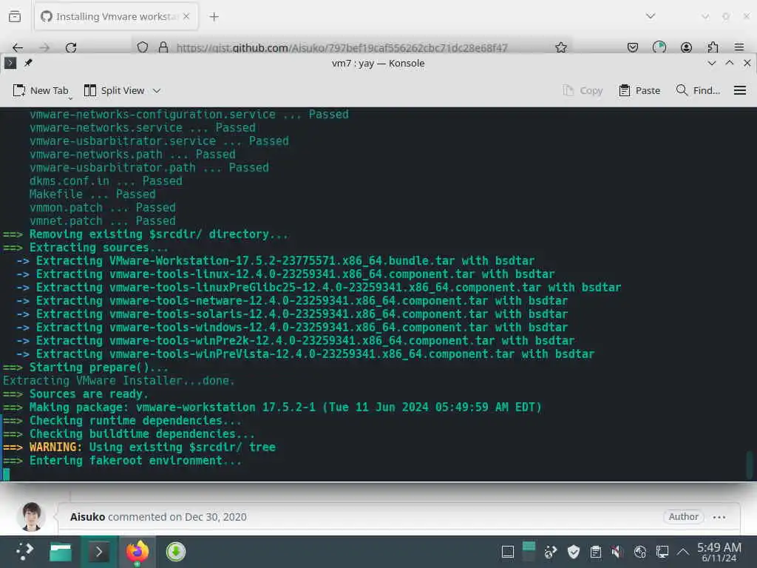The height and width of the screenshot is (568, 757).
Task: Pin the Konsole window on all desktops
Action: 28,63
